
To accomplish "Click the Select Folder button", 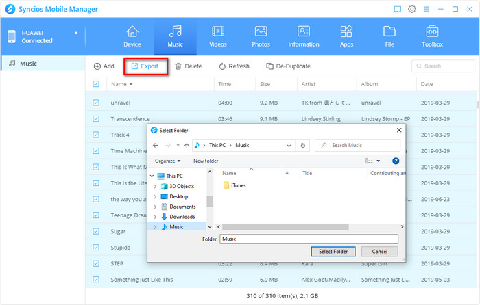I will 333,252.
